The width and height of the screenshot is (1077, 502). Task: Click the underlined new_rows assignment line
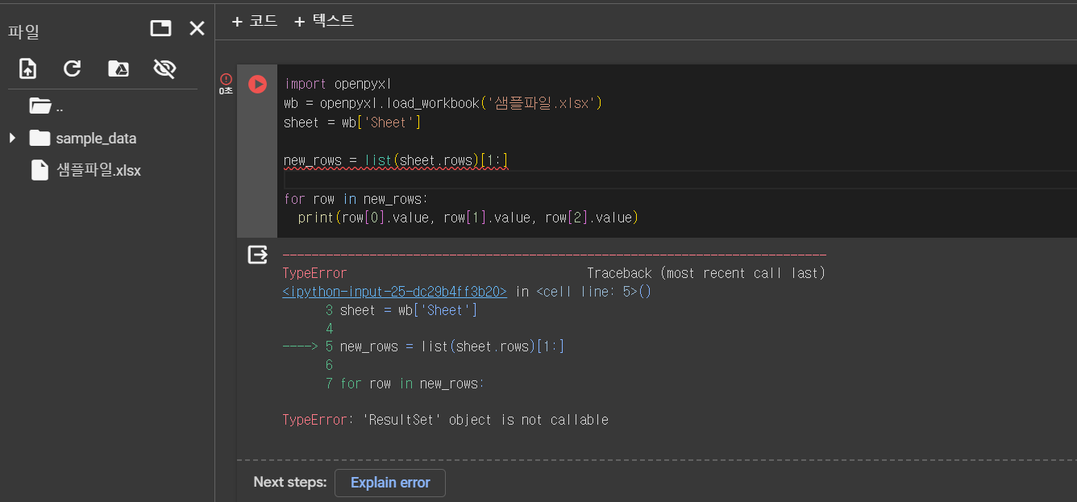[x=396, y=161]
